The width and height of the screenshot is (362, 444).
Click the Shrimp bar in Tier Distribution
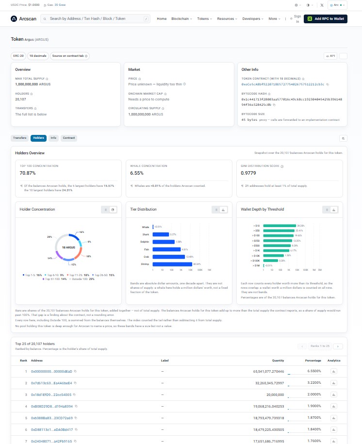(x=172, y=264)
